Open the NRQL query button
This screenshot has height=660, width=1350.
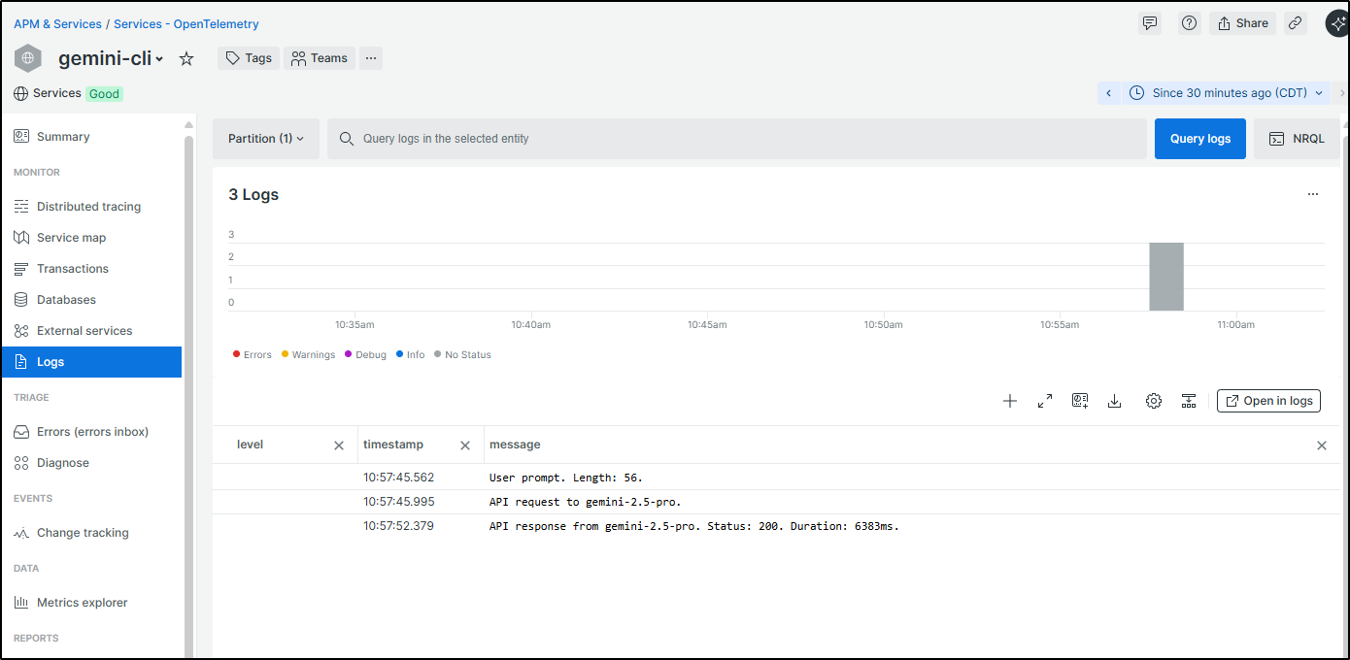click(1297, 139)
